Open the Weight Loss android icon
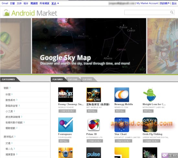This screenshot has width=178, height=158. 150,94
